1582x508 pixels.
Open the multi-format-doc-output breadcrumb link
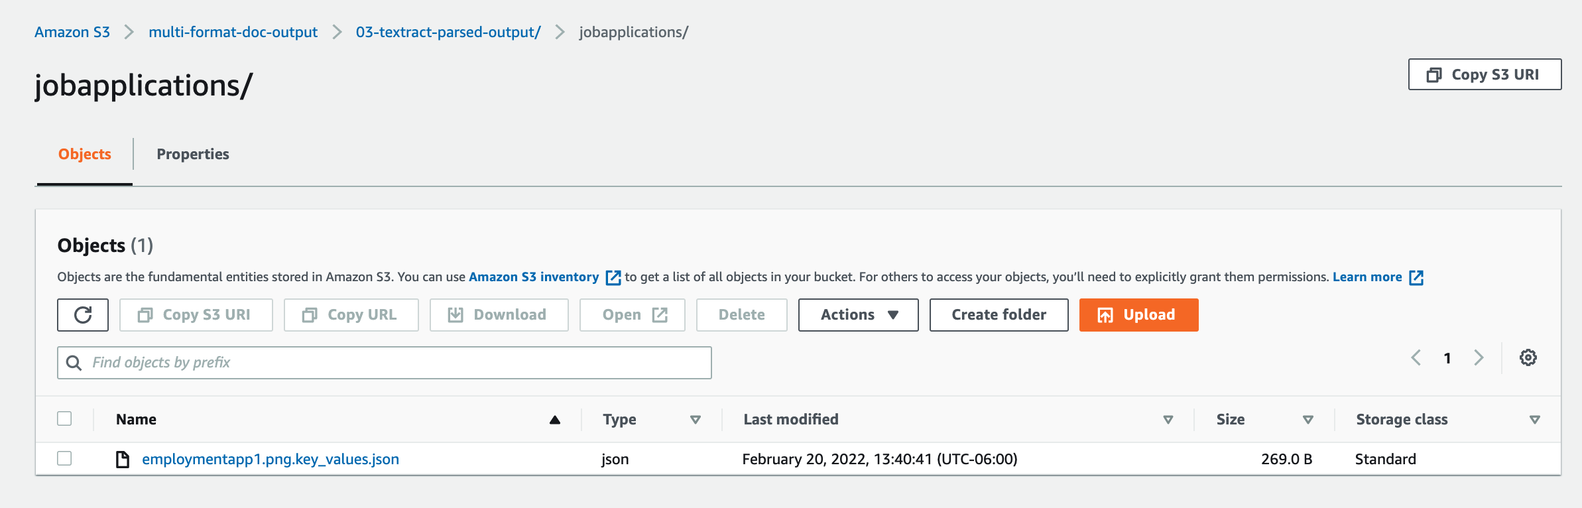click(233, 32)
